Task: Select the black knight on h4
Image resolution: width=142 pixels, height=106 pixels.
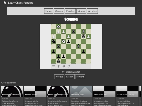Action: (x=54, y=41)
